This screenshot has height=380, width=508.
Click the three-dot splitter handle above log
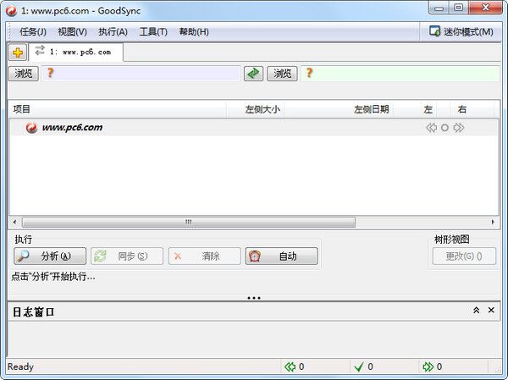click(x=254, y=298)
